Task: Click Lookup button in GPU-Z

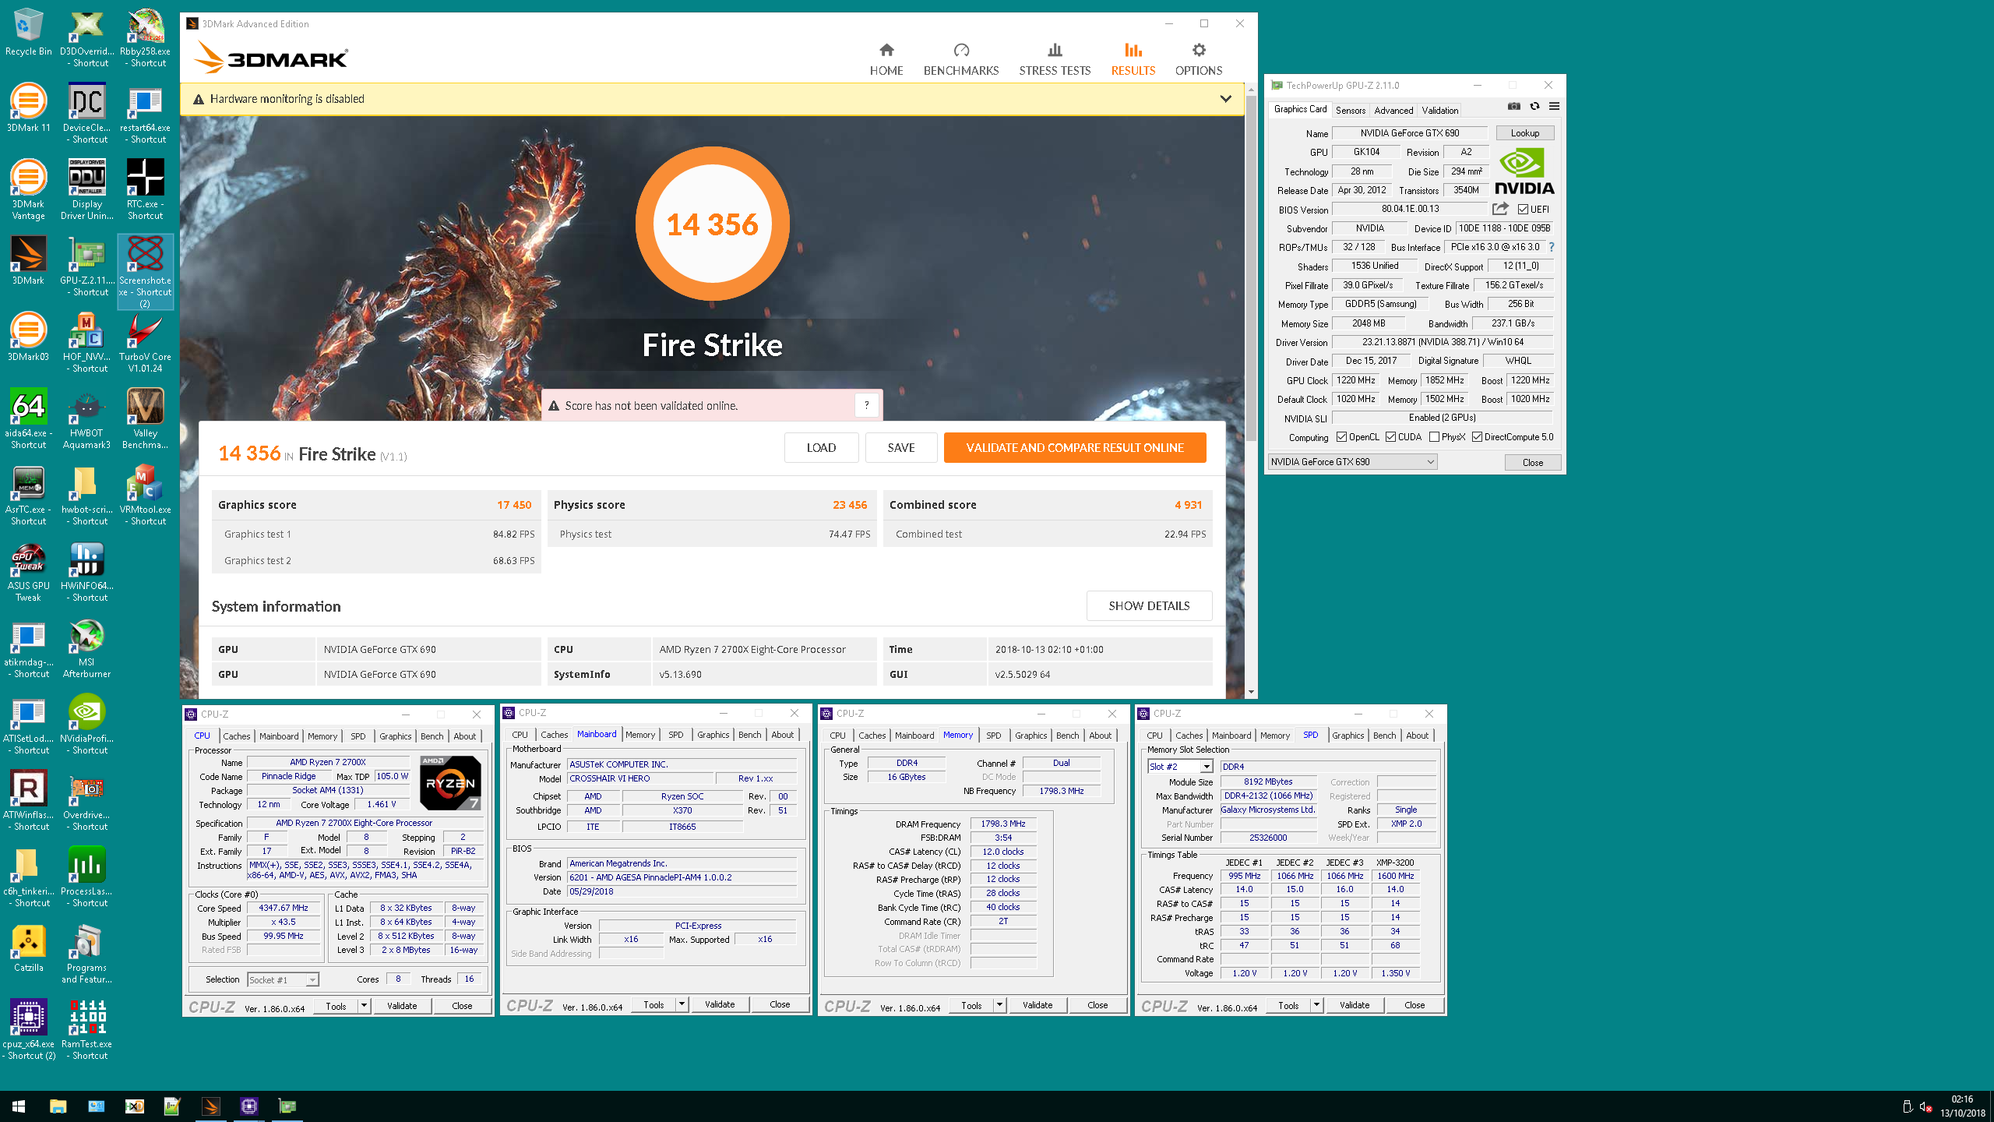Action: 1525,133
